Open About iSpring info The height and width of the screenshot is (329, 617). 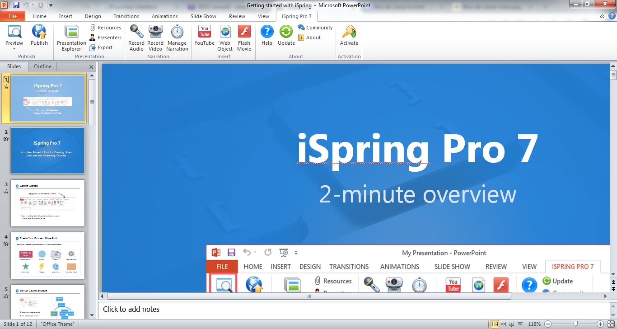coord(309,38)
